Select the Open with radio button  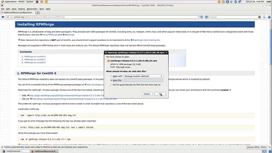click(111, 76)
